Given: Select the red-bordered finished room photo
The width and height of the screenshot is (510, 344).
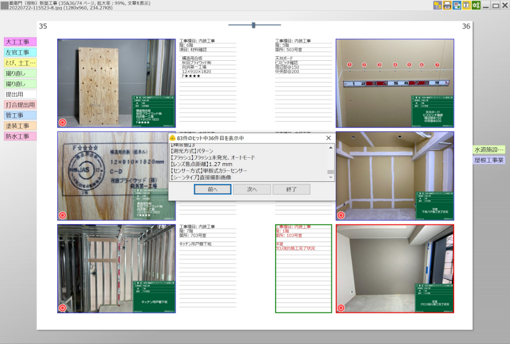Looking at the screenshot, I should pos(394,269).
